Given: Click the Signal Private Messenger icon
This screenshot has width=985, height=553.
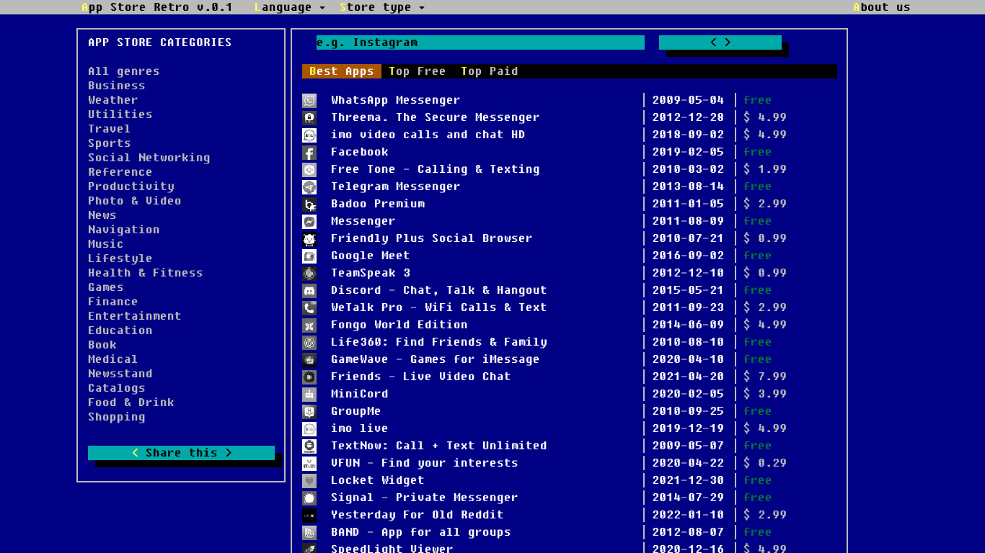Looking at the screenshot, I should coord(309,498).
